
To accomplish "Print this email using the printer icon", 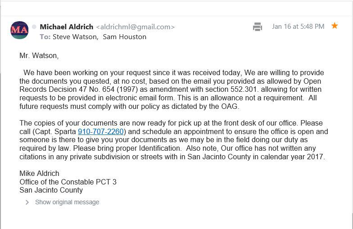I will [258, 27].
